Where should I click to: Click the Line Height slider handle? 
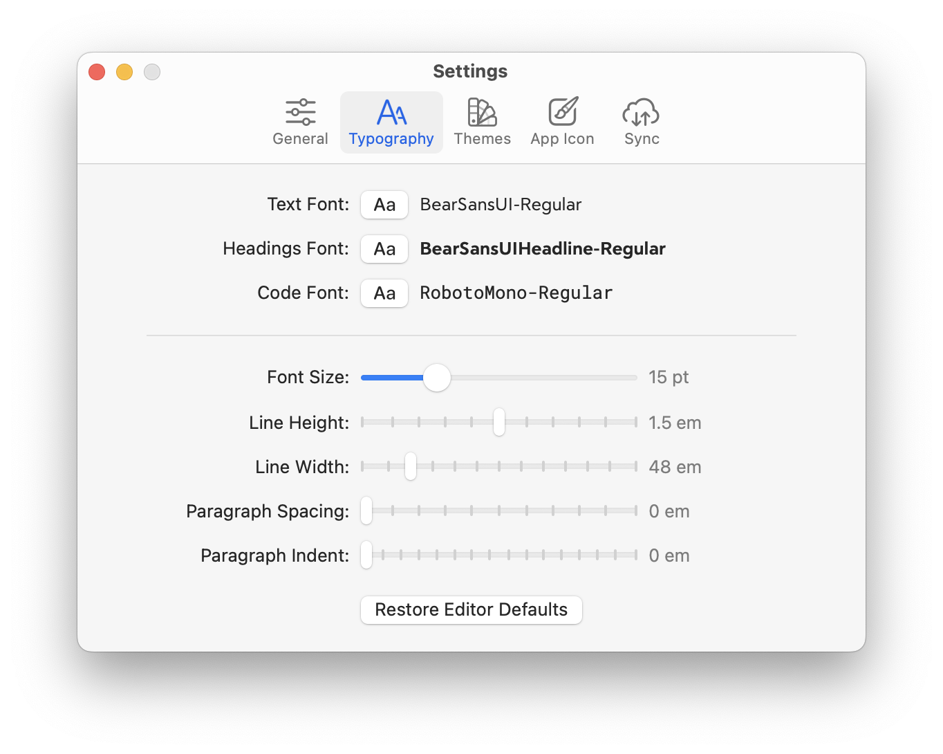coord(499,422)
